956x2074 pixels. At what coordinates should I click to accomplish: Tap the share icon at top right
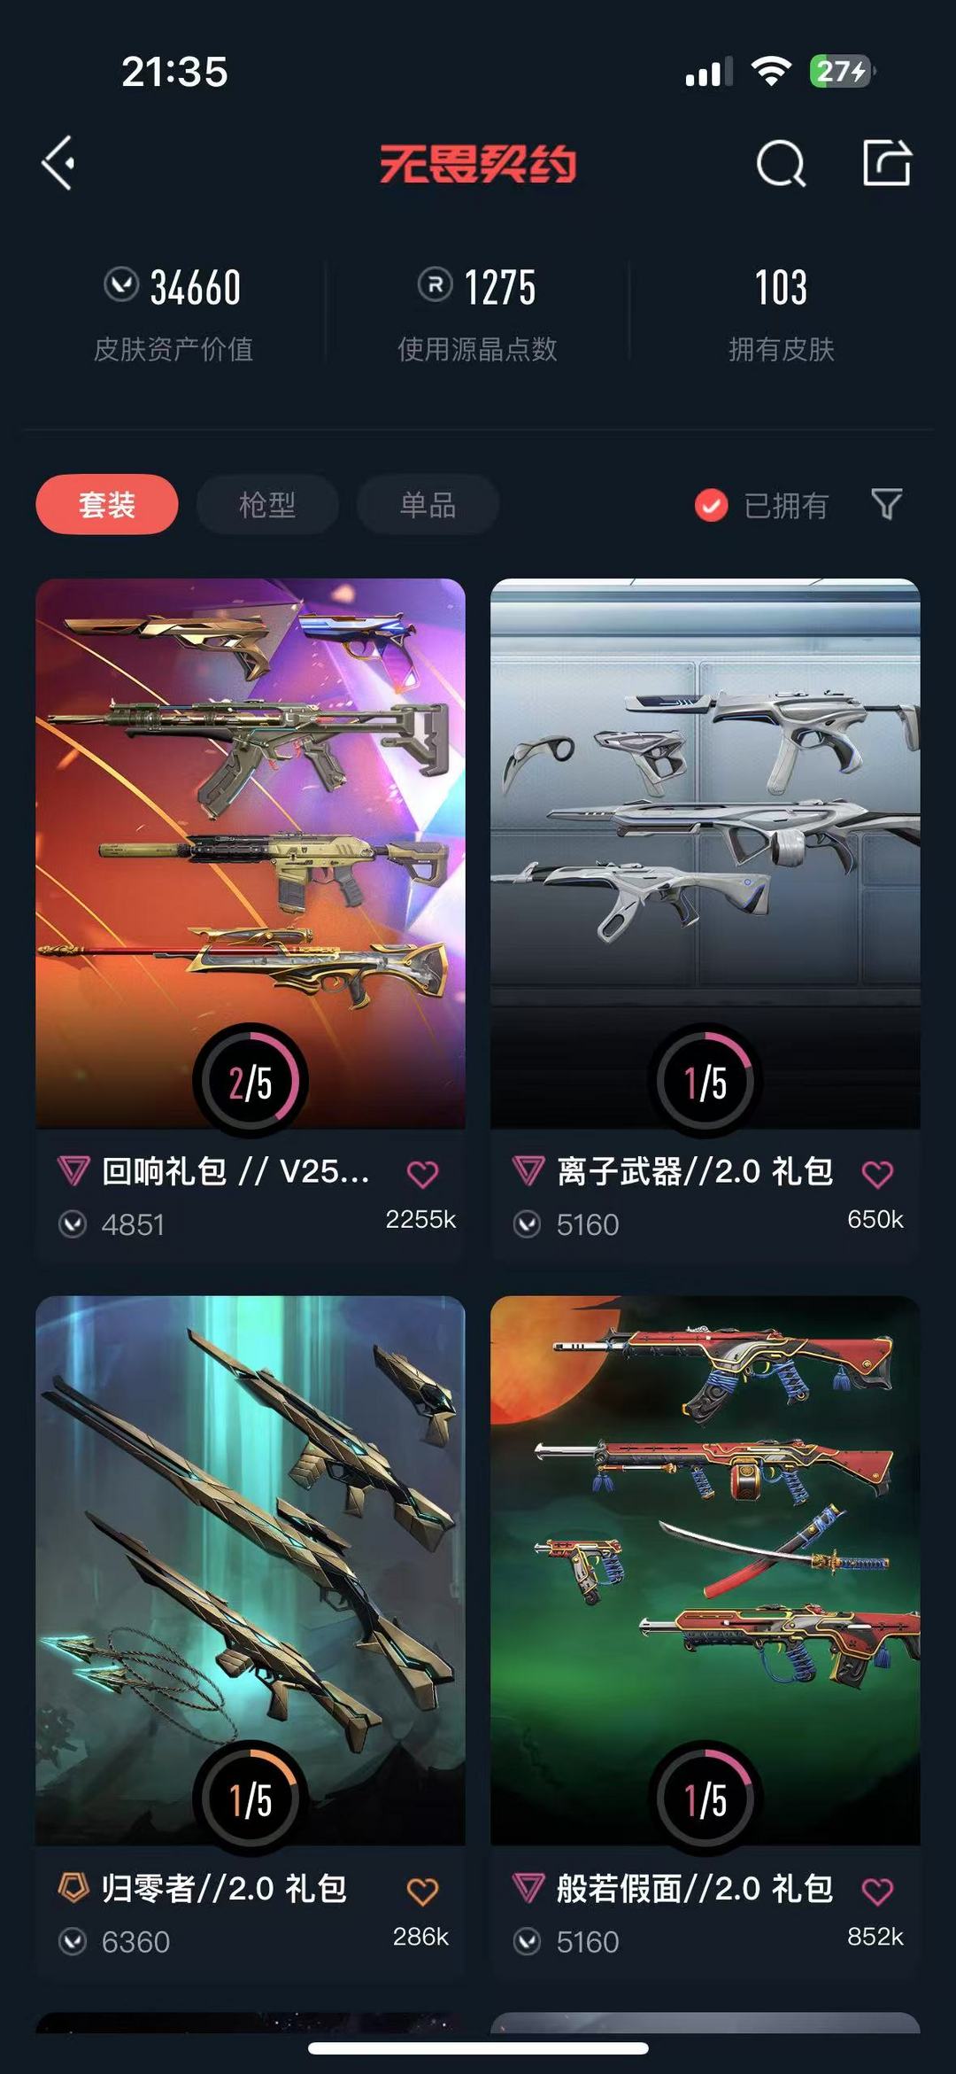coord(887,162)
